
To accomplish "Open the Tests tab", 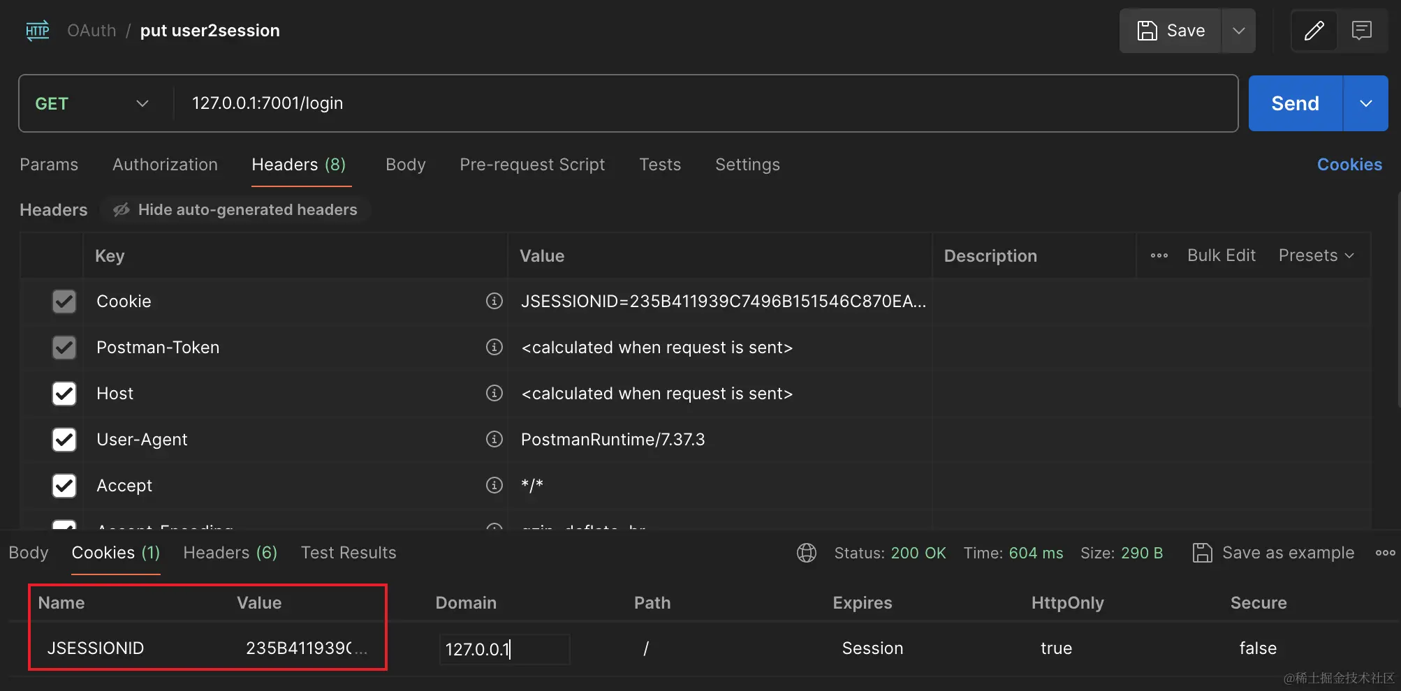I will (660, 165).
